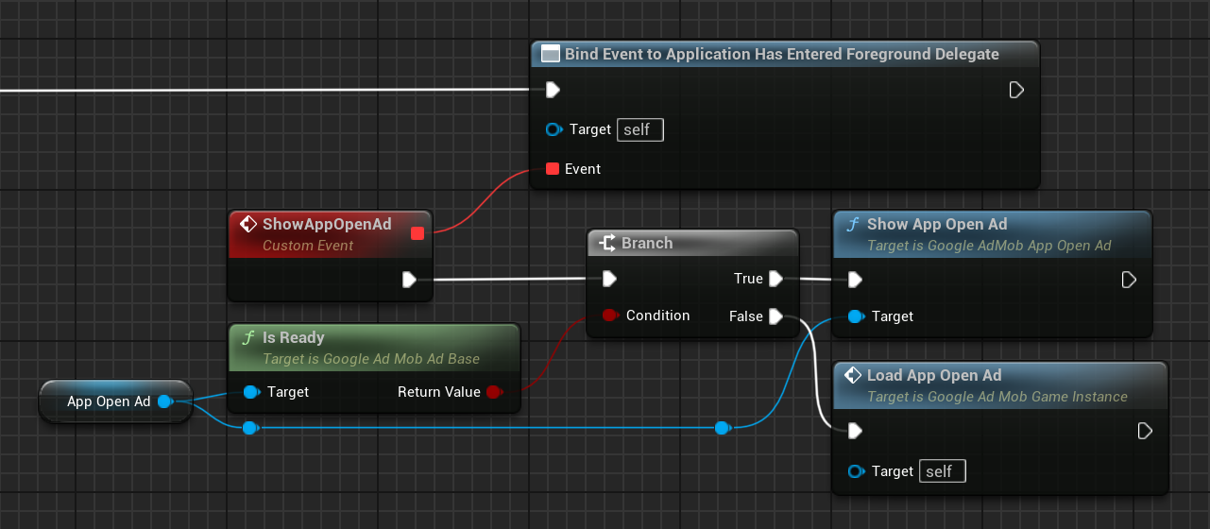Click the left reroute node on blue wire
The width and height of the screenshot is (1210, 529).
coord(249,428)
